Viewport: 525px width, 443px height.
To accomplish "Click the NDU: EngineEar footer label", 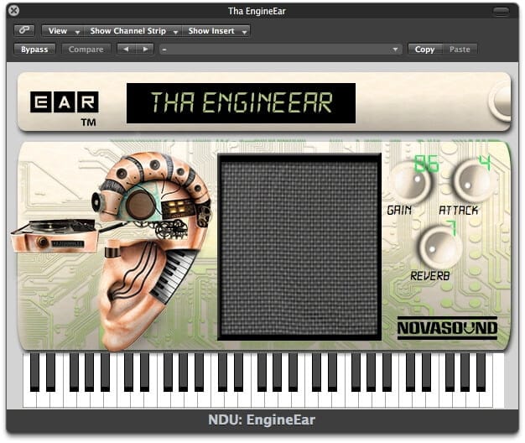I will 262,420.
